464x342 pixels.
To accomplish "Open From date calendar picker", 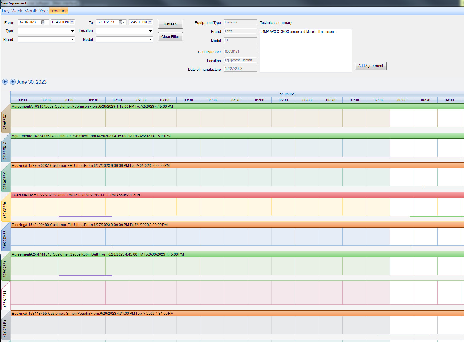I will pyautogui.click(x=44, y=22).
